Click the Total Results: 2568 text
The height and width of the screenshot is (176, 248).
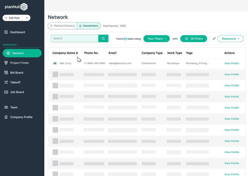click(x=114, y=26)
